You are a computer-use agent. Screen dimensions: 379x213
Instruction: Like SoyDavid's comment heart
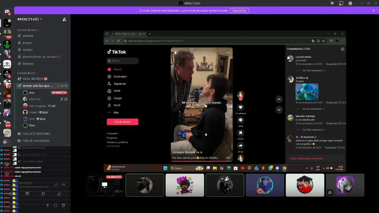(x=339, y=148)
